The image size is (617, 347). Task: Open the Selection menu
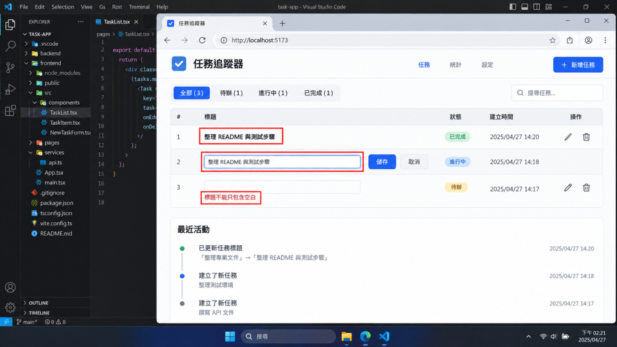coord(63,7)
